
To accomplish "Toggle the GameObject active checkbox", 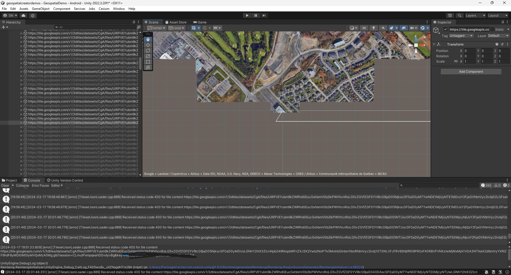I will pyautogui.click(x=446, y=29).
